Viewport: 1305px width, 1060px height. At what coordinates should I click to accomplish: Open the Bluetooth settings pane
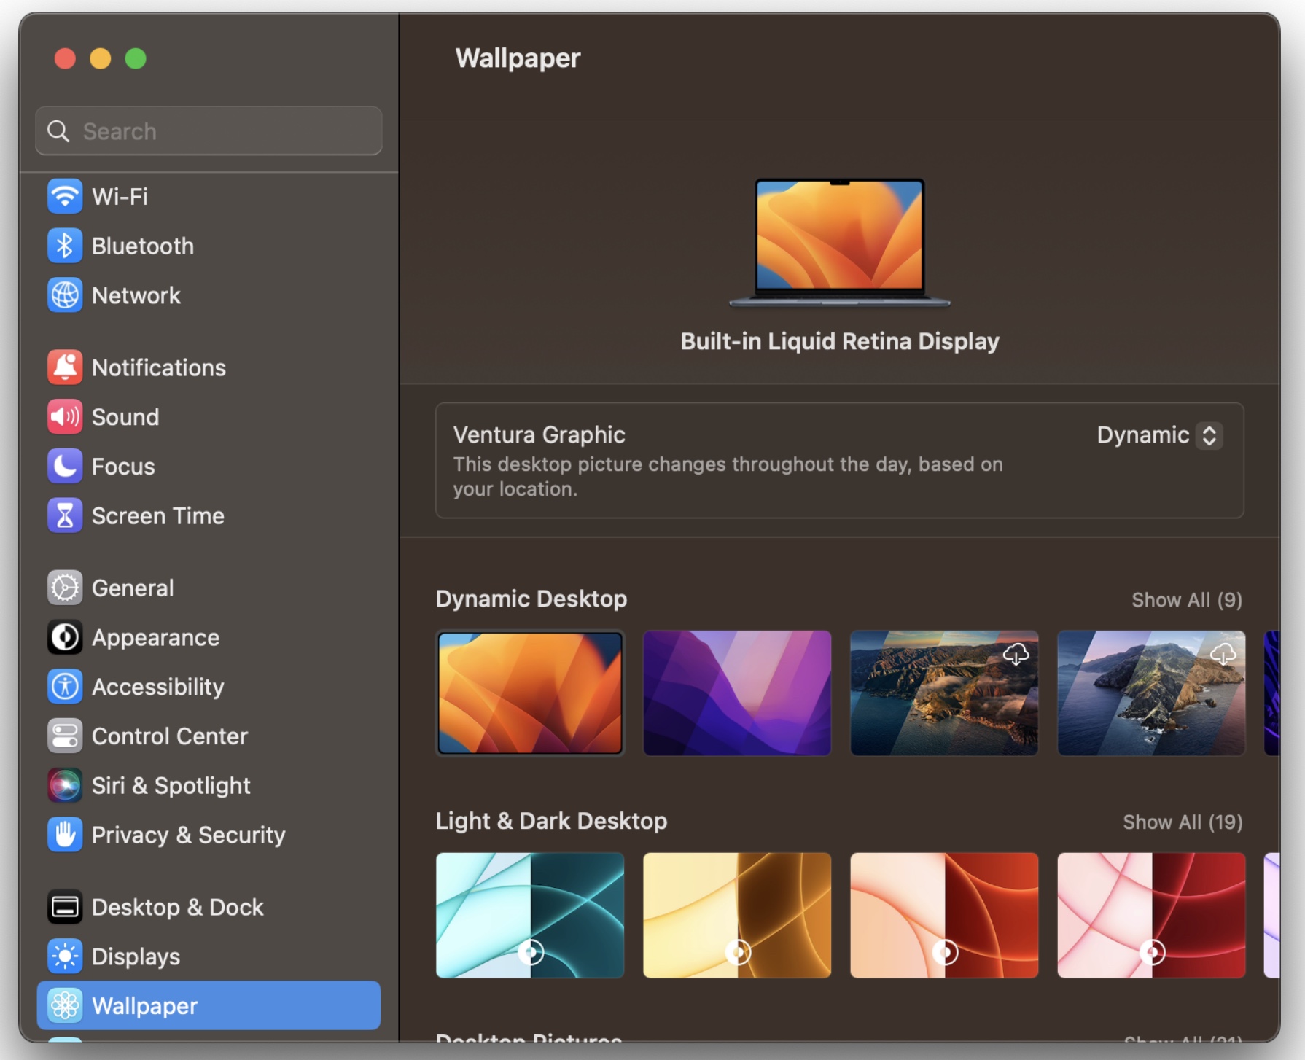tap(143, 246)
